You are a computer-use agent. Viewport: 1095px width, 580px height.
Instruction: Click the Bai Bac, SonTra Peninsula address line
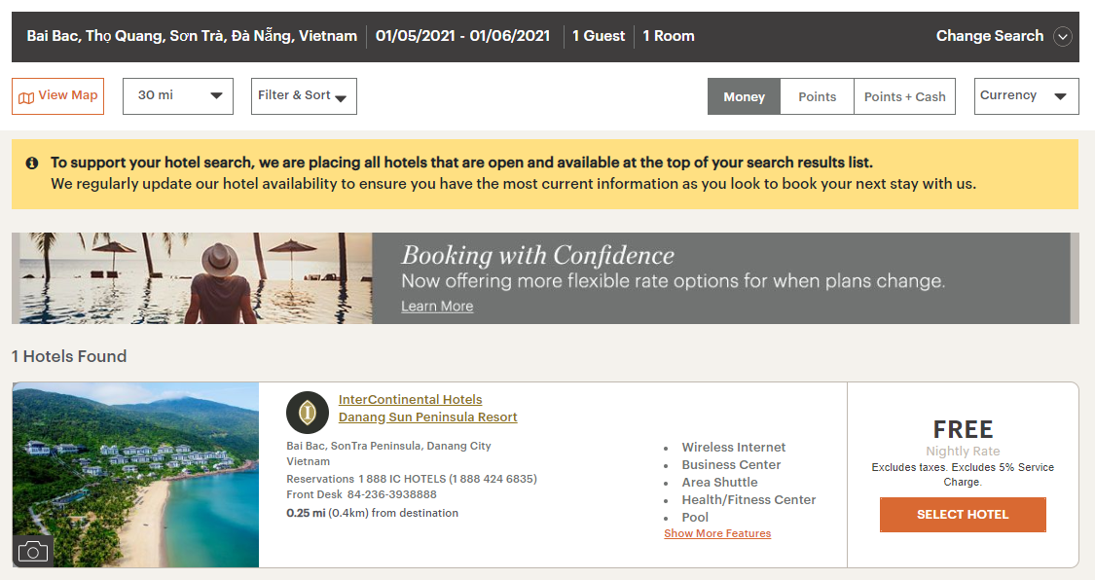pyautogui.click(x=388, y=446)
